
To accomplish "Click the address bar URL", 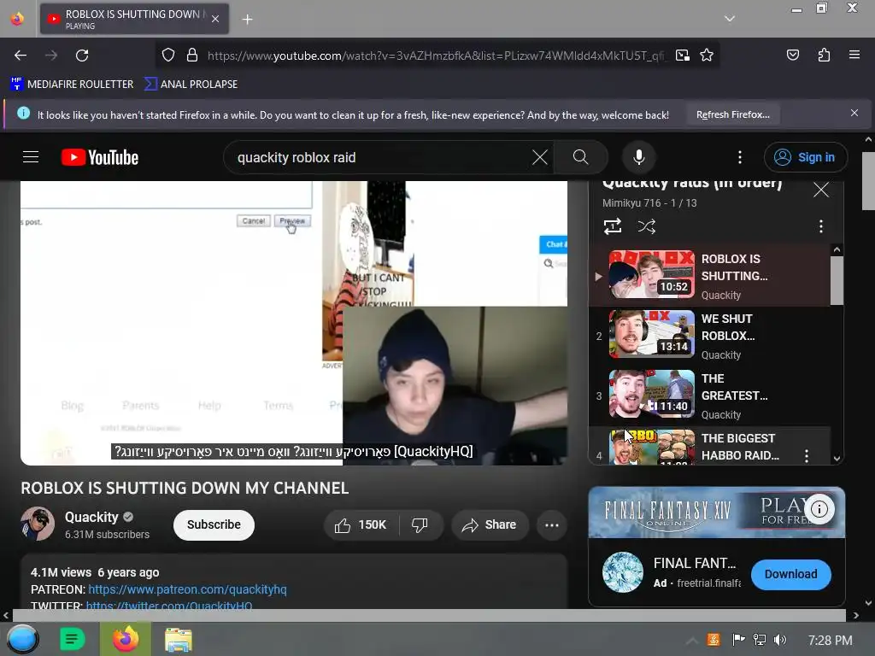I will (x=435, y=56).
